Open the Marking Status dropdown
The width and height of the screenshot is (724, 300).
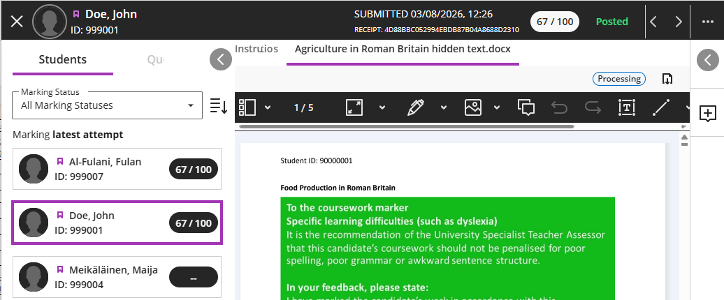pos(107,105)
